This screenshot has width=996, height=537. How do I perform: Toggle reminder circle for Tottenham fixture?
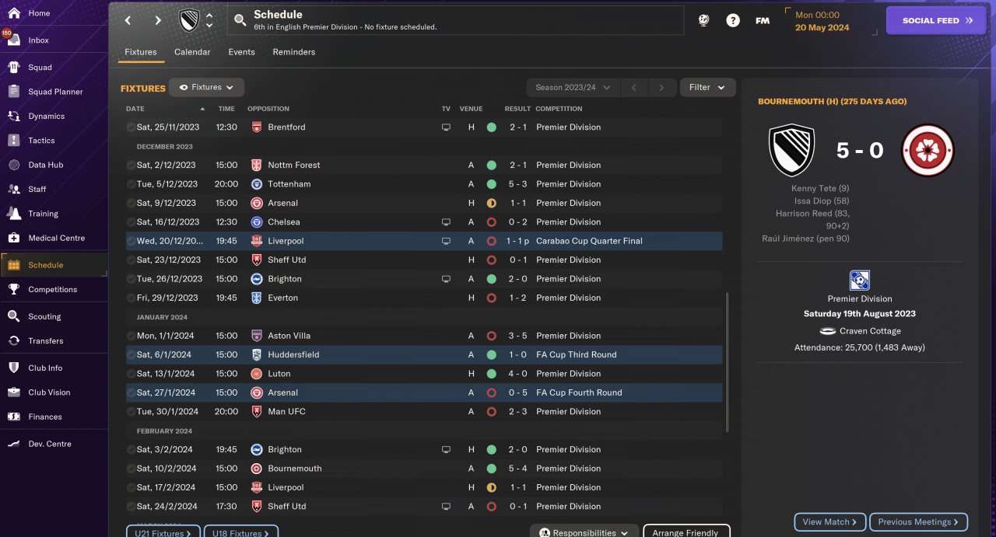click(x=131, y=184)
